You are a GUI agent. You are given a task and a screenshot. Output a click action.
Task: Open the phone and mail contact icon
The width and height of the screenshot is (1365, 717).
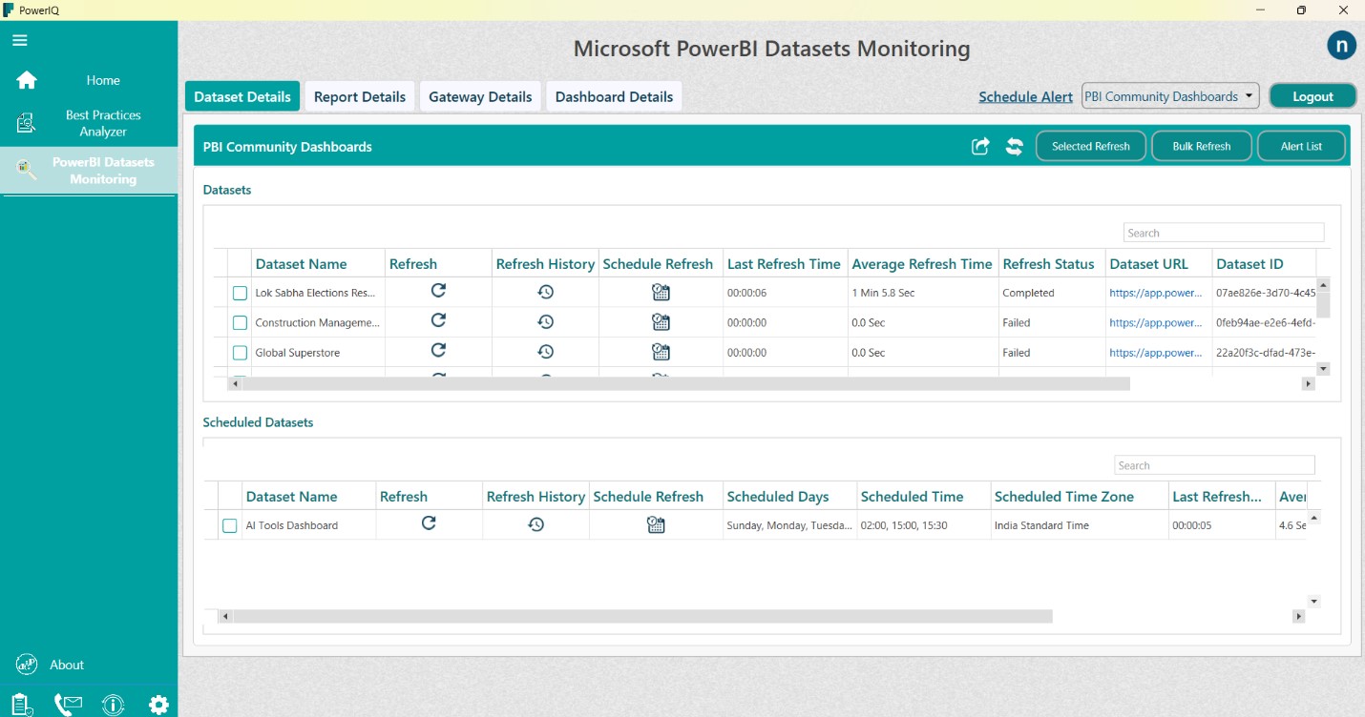pyautogui.click(x=68, y=705)
